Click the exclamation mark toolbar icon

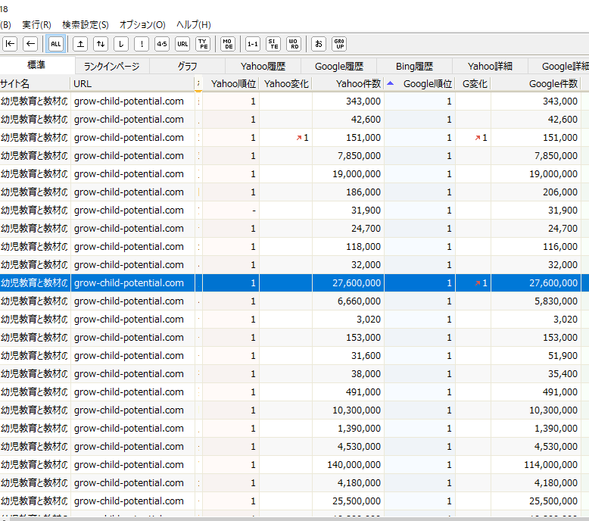[x=142, y=44]
